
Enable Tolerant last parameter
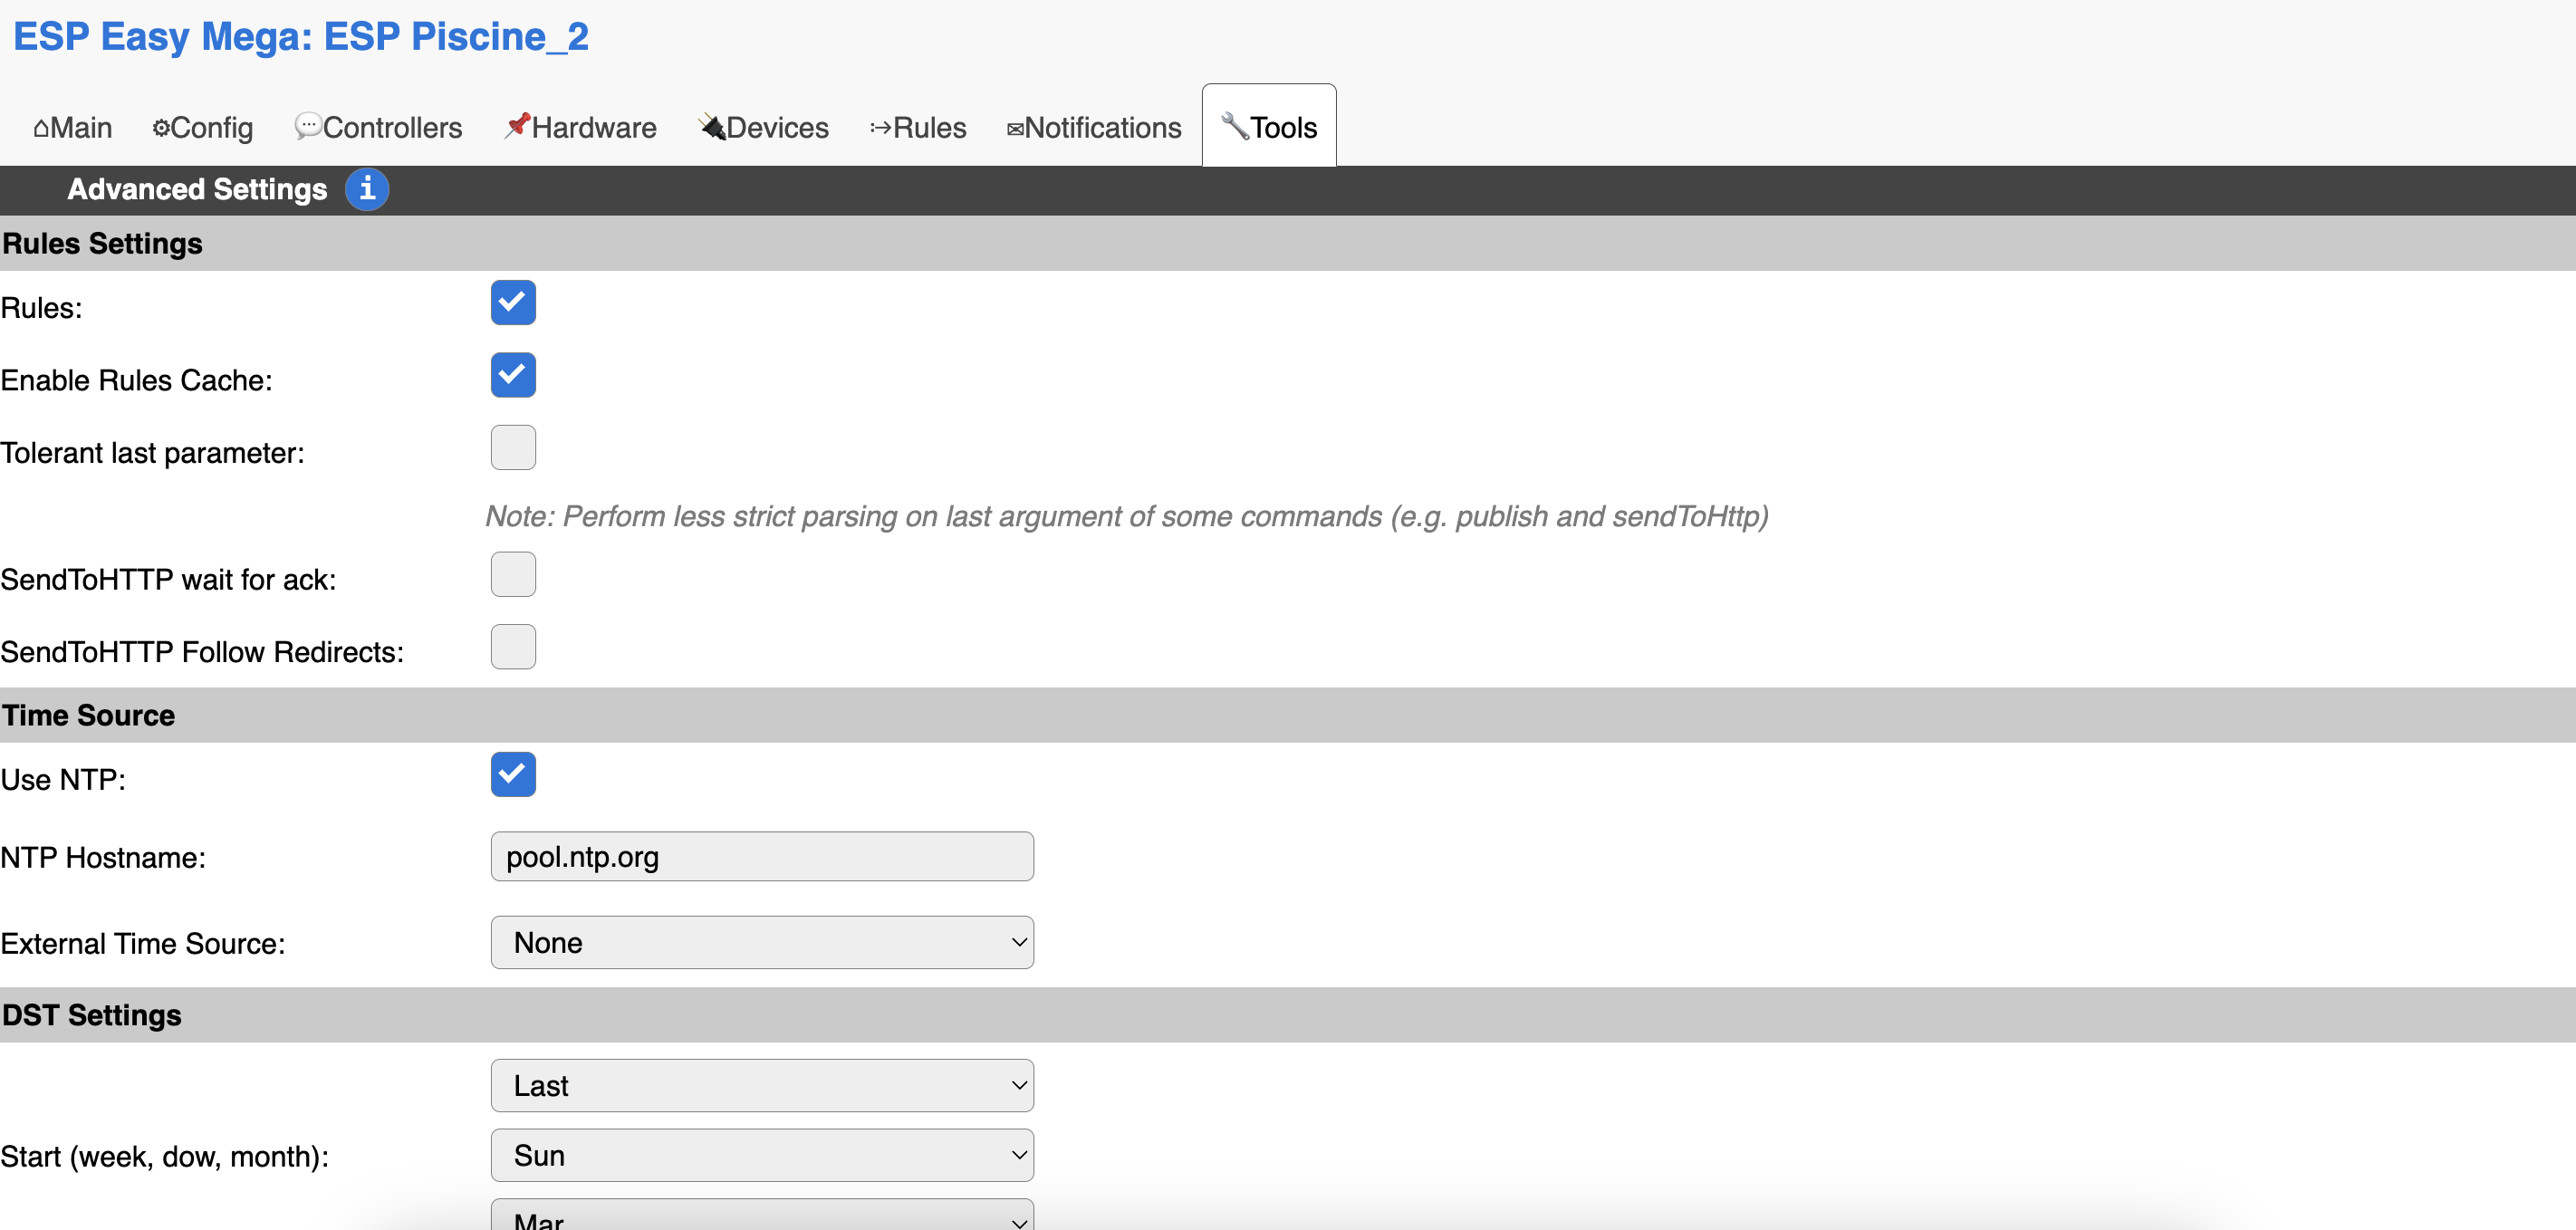pyautogui.click(x=513, y=448)
